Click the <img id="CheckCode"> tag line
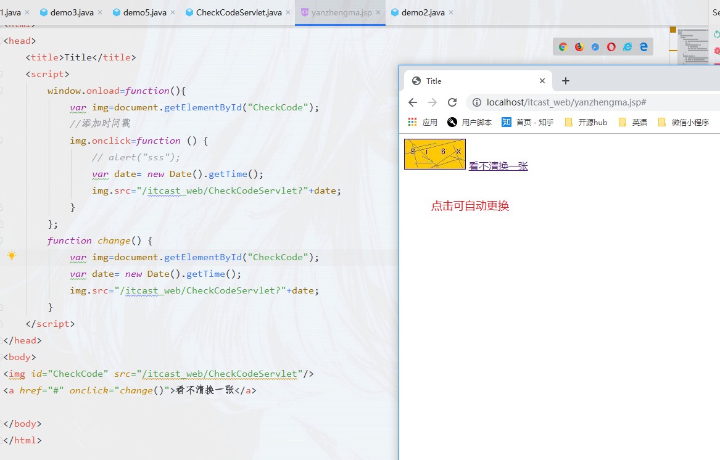The image size is (720, 460). coord(159,374)
